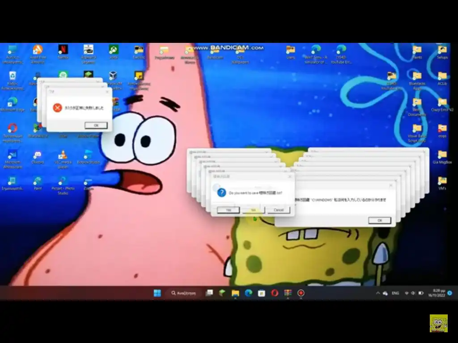Launch Discord from the desktop
Viewport: 458px width, 343px height.
38,157
